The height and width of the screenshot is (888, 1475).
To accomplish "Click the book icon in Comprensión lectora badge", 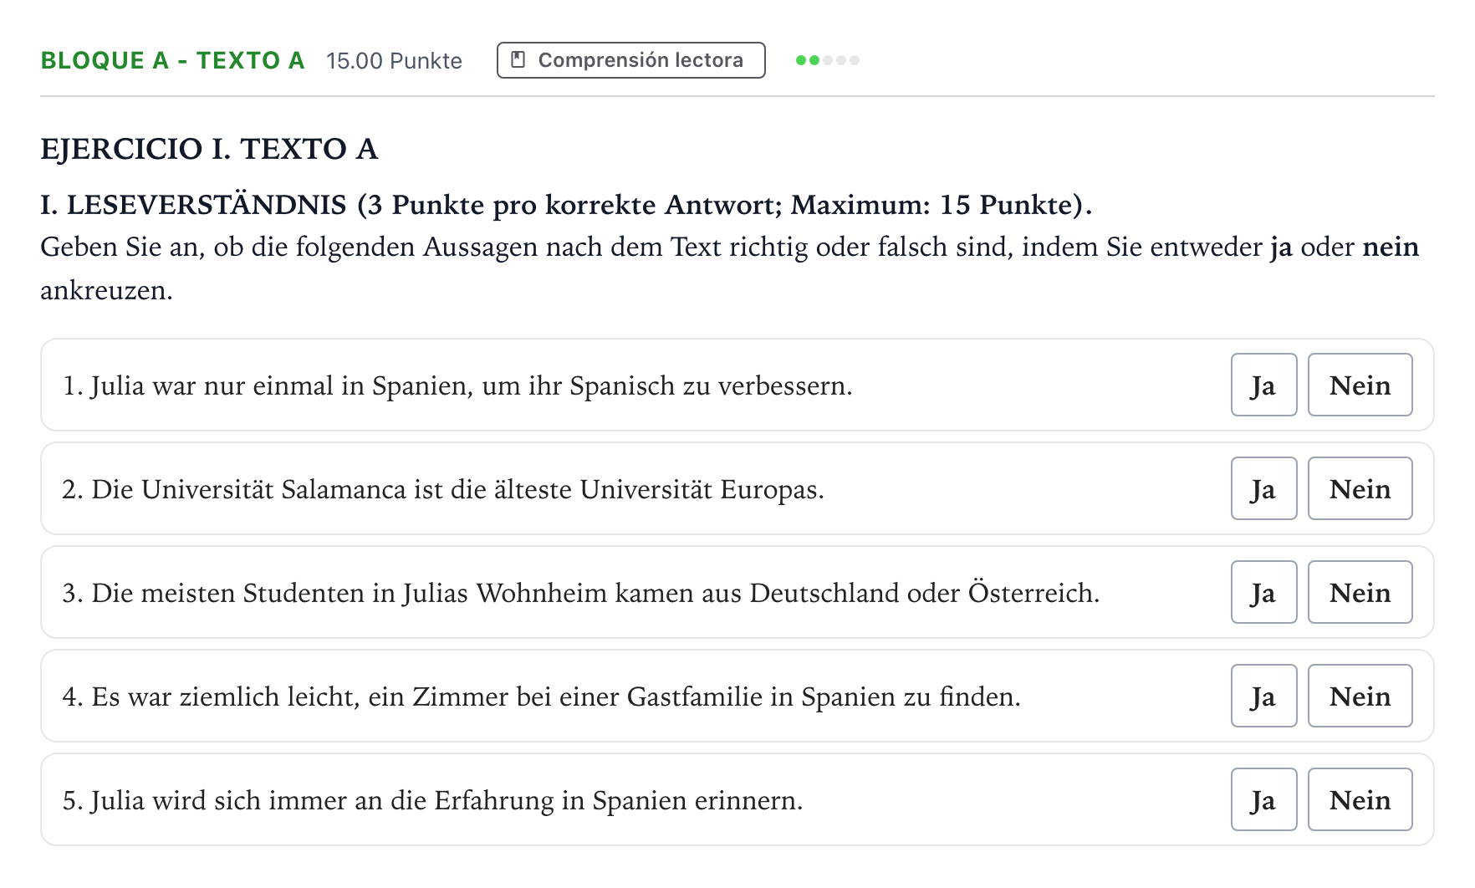I will click(x=518, y=60).
